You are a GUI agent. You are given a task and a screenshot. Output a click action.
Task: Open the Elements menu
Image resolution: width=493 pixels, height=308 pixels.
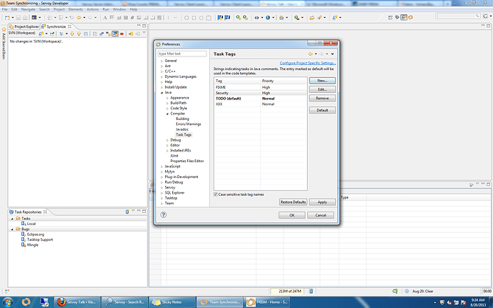76,9
